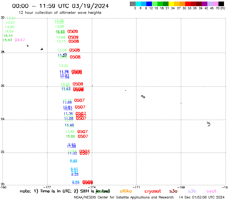
Task: Click the NOAA/NESDIS Center for Satellite Applications credit
Action: pos(124,197)
